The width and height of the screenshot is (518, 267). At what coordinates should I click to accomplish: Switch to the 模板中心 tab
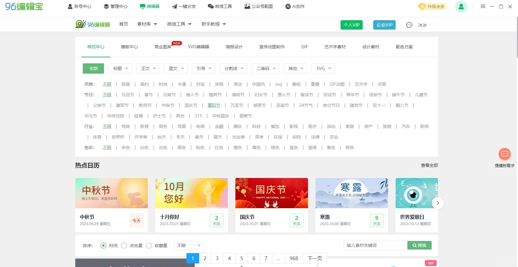(x=129, y=47)
